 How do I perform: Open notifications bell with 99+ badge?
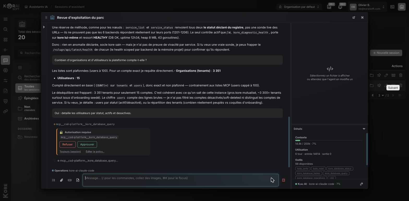340,7
